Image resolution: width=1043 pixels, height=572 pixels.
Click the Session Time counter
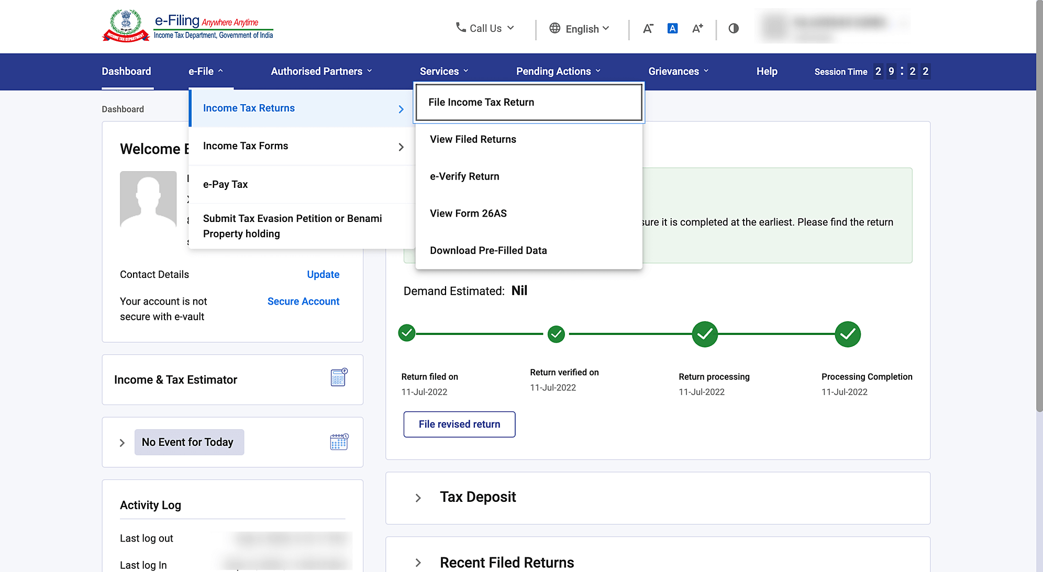pos(872,71)
